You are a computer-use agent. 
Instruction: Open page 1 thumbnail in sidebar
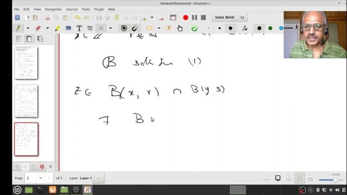click(x=26, y=63)
